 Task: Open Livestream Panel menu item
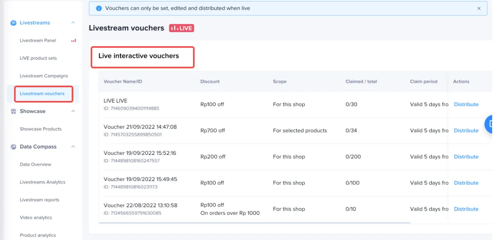(38, 41)
